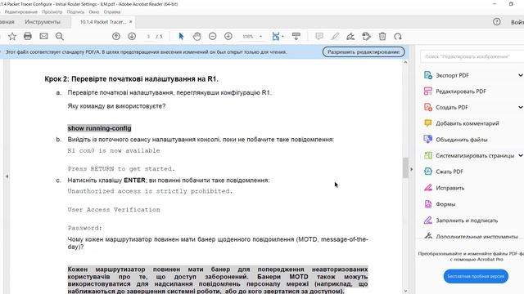The height and width of the screenshot is (294, 524).
Task: Print the document via printer icon
Action: click(28, 36)
